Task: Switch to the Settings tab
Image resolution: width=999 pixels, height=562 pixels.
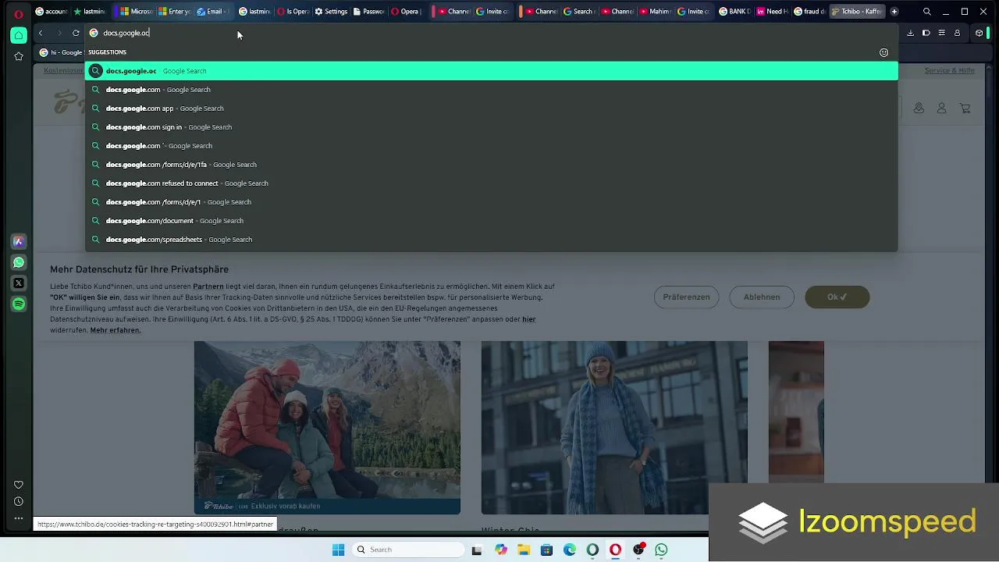Action: click(x=331, y=12)
